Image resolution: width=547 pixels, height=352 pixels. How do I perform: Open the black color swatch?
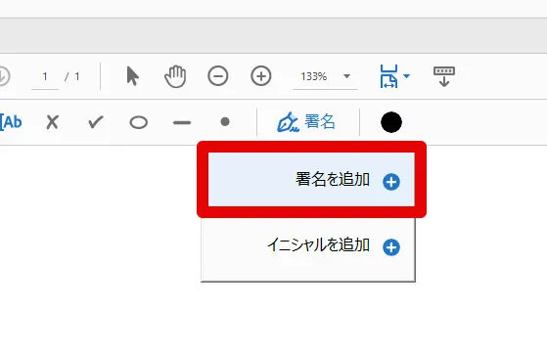pos(391,122)
